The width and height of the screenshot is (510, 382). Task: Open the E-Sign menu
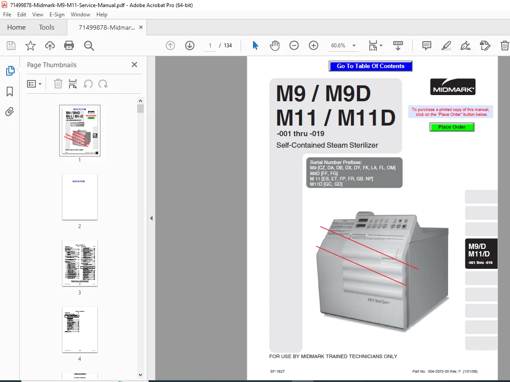coord(57,15)
